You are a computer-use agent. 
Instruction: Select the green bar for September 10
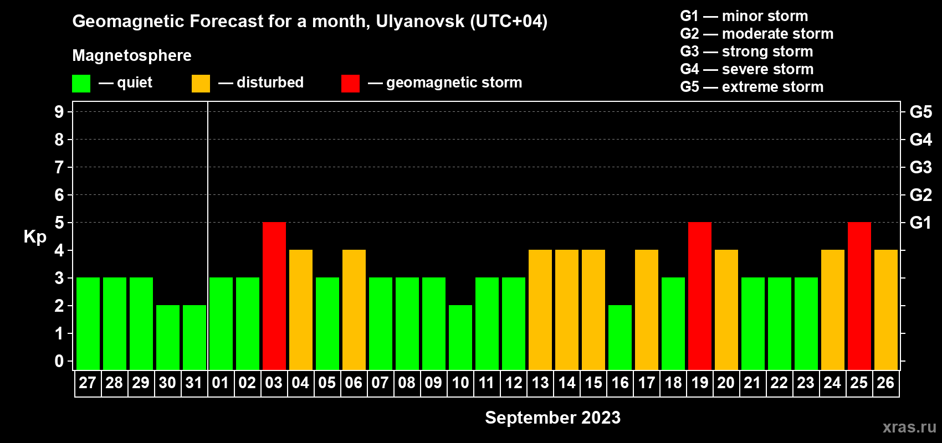pos(460,338)
